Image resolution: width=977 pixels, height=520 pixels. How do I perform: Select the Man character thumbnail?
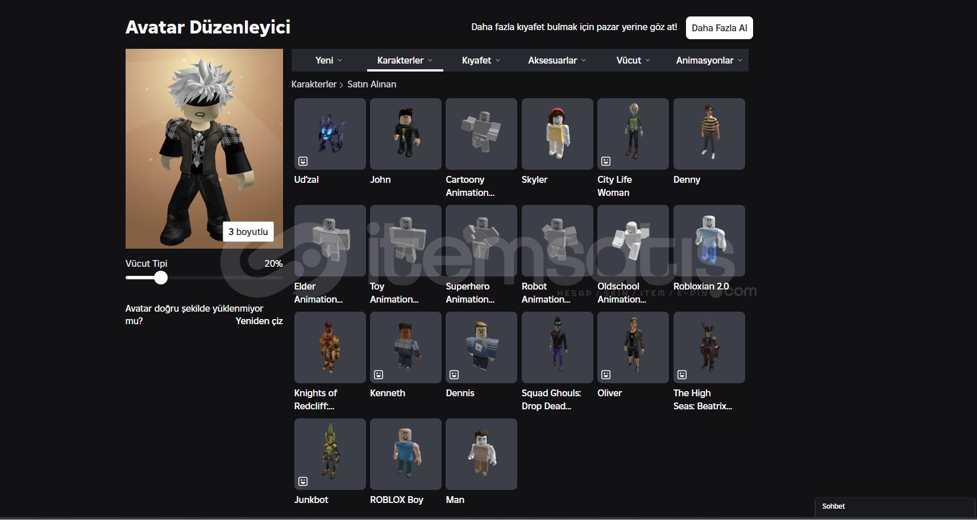point(481,454)
